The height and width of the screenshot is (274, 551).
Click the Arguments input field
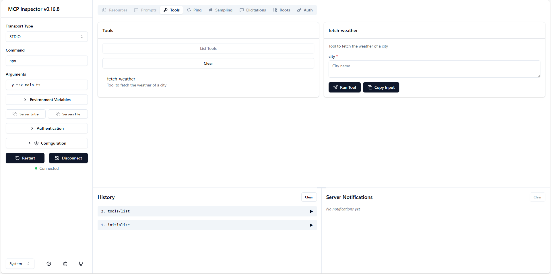point(47,85)
